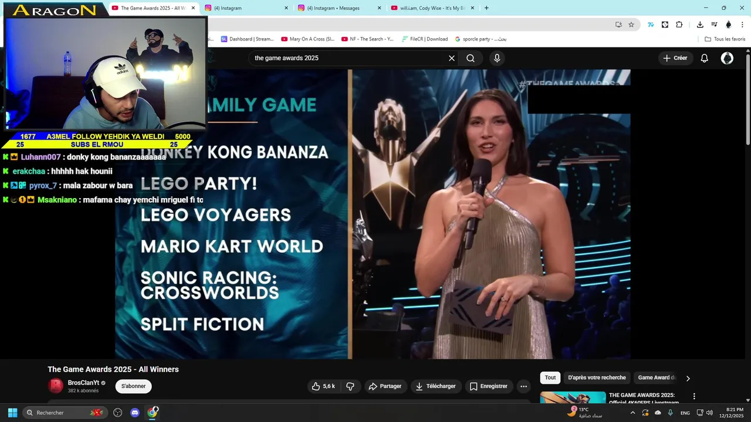Image resolution: width=751 pixels, height=422 pixels.
Task: Open 'FileCR | Download' bookmark
Action: pos(425,39)
